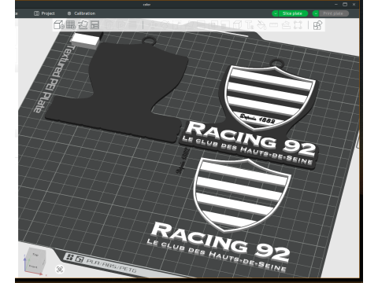The width and height of the screenshot is (378, 283).
Task: Click the Print plate button
Action: 334,13
